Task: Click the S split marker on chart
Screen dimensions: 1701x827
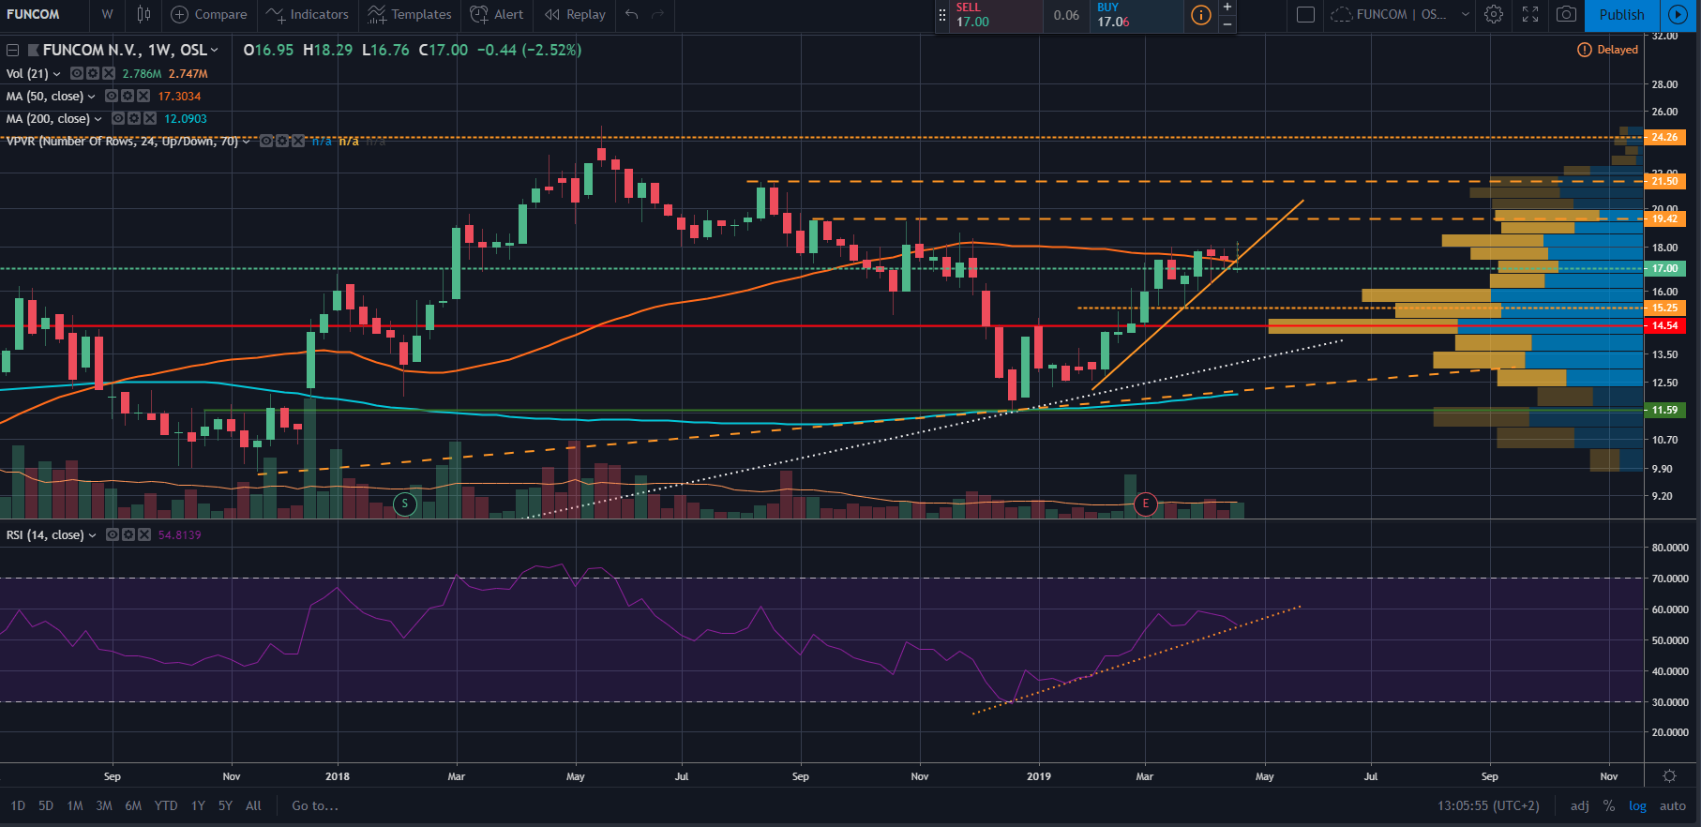Action: click(404, 504)
